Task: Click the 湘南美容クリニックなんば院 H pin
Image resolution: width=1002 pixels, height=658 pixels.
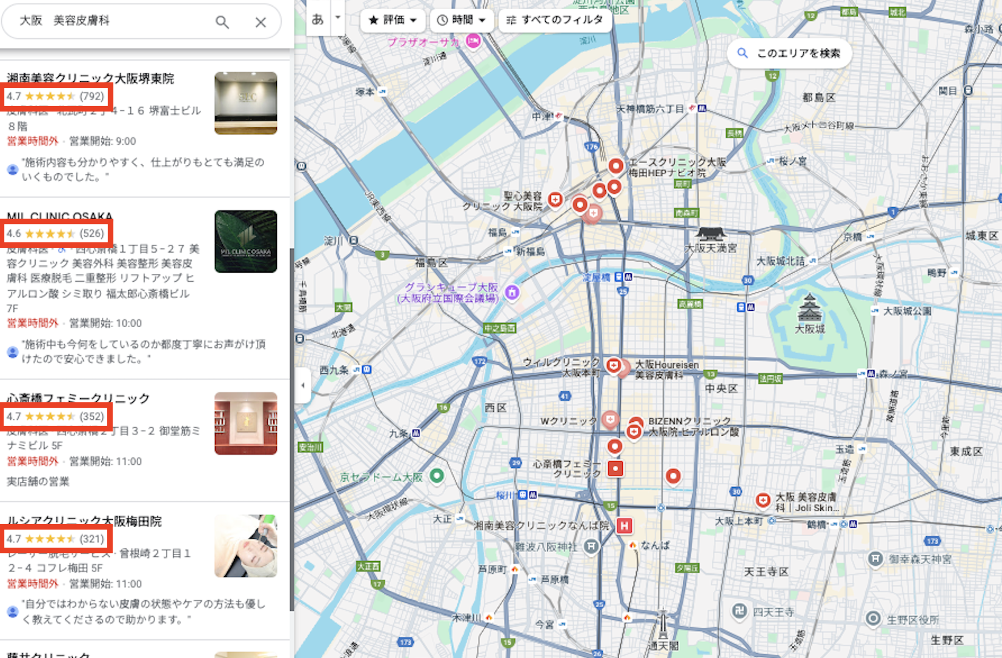Action: [625, 525]
